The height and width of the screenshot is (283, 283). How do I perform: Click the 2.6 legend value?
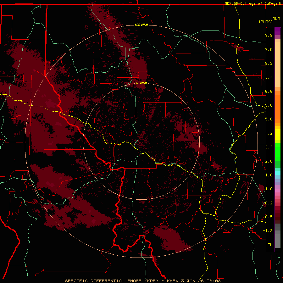click(x=269, y=161)
